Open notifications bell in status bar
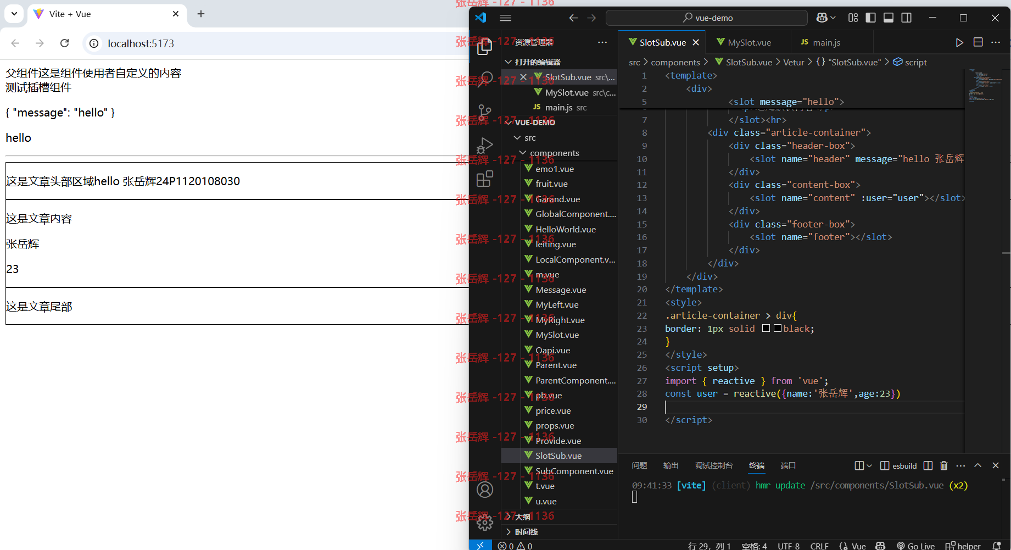1011x550 pixels. [x=997, y=545]
